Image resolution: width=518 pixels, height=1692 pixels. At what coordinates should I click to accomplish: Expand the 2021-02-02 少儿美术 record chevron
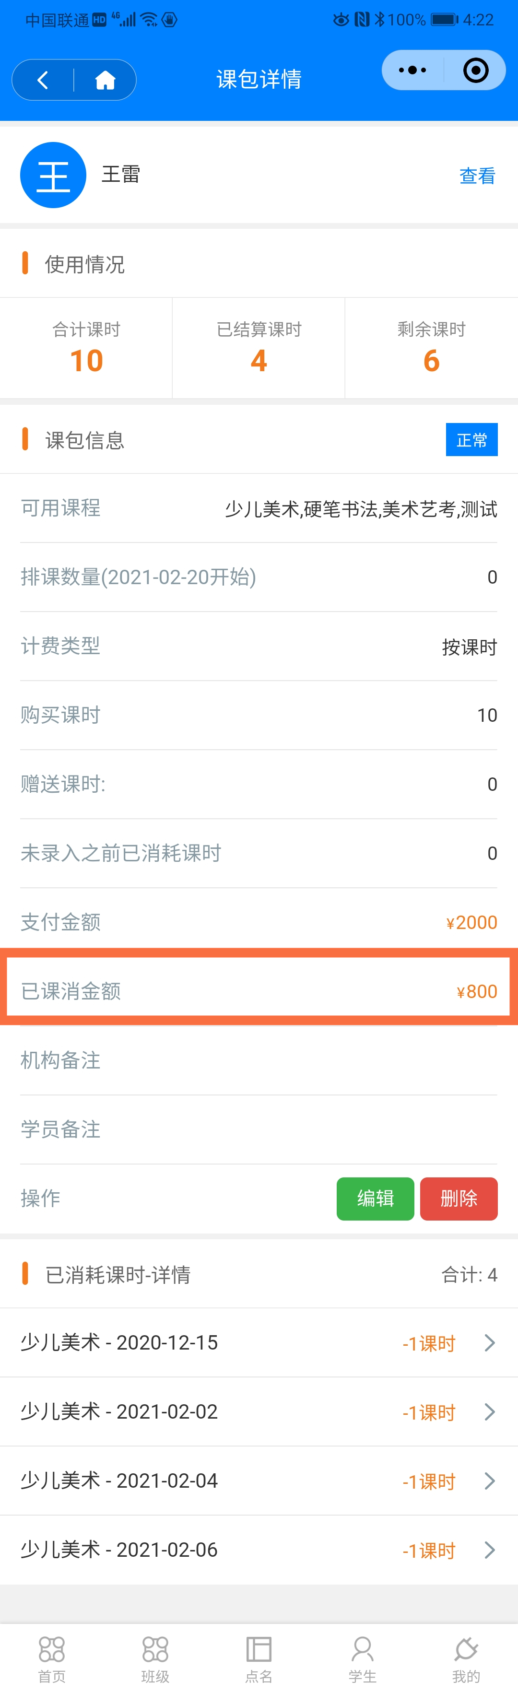point(489,1411)
